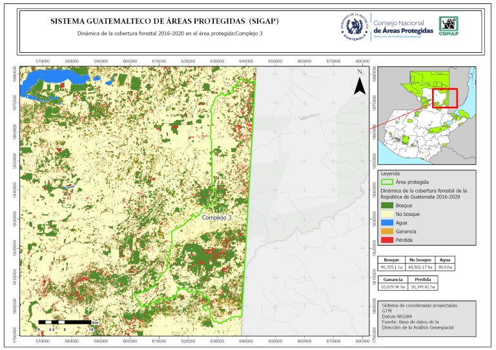Click the red extent rectangle in inset map
The width and height of the screenshot is (496, 350).
tap(444, 98)
